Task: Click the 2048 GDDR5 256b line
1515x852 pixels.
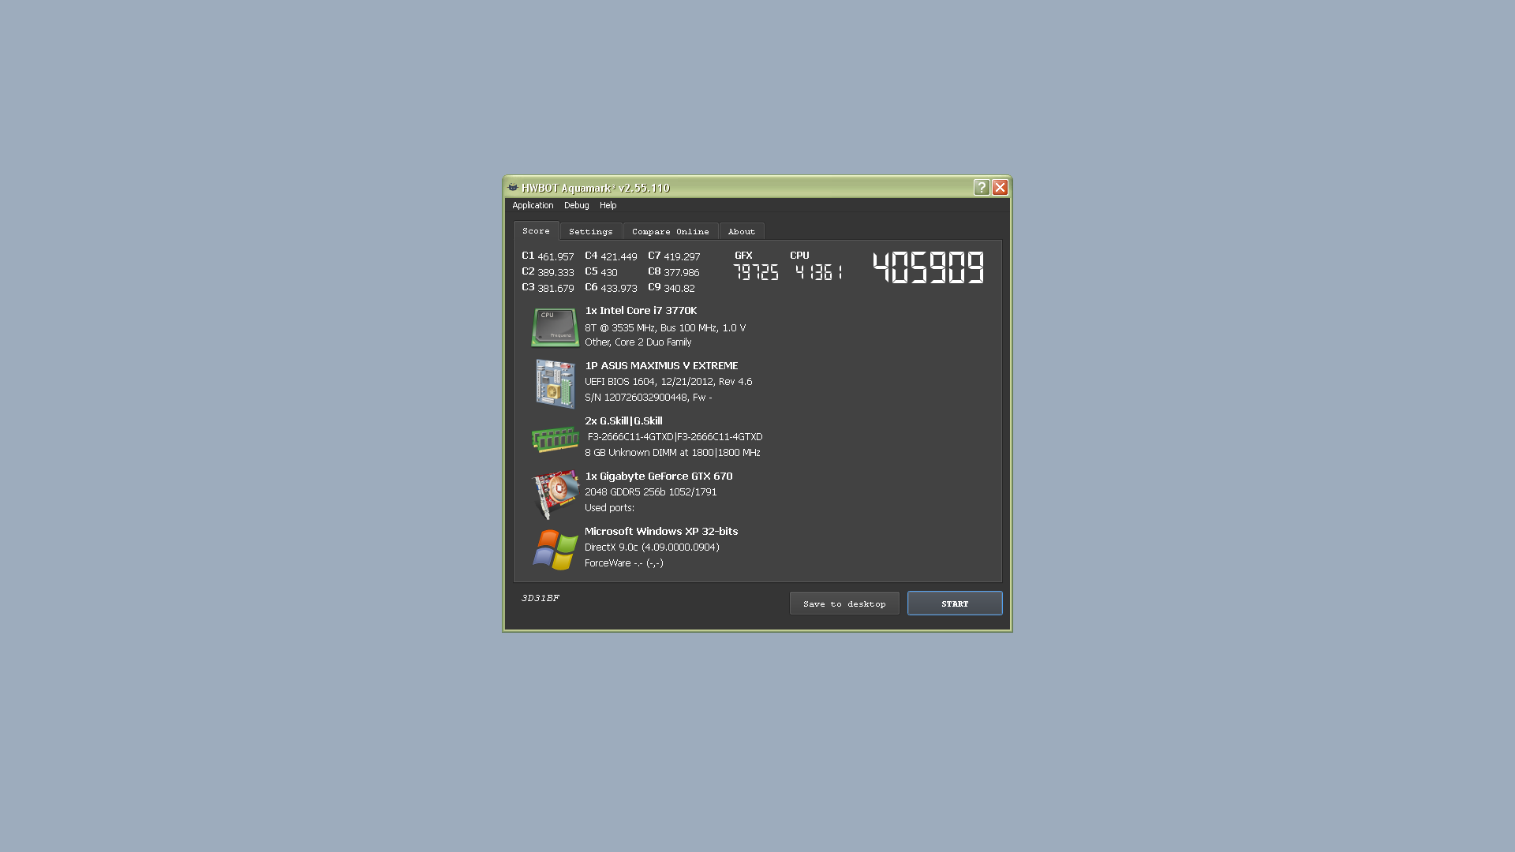Action: click(651, 492)
